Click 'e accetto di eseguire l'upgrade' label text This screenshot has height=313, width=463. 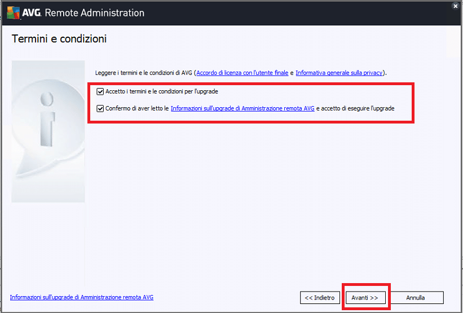pos(355,109)
